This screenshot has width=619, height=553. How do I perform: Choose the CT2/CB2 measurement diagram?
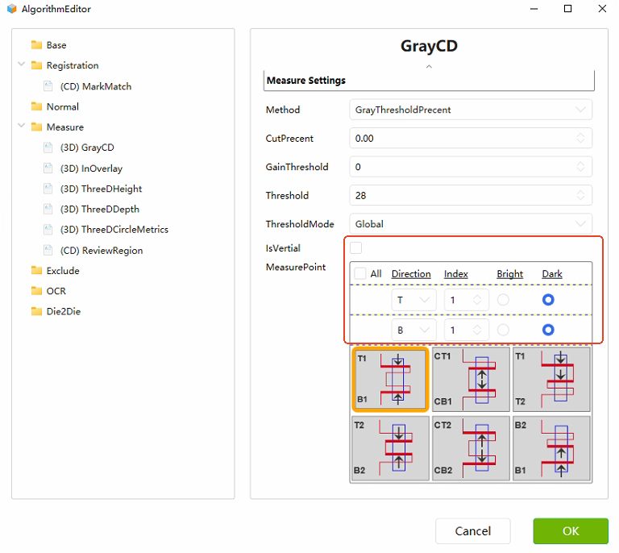471,448
